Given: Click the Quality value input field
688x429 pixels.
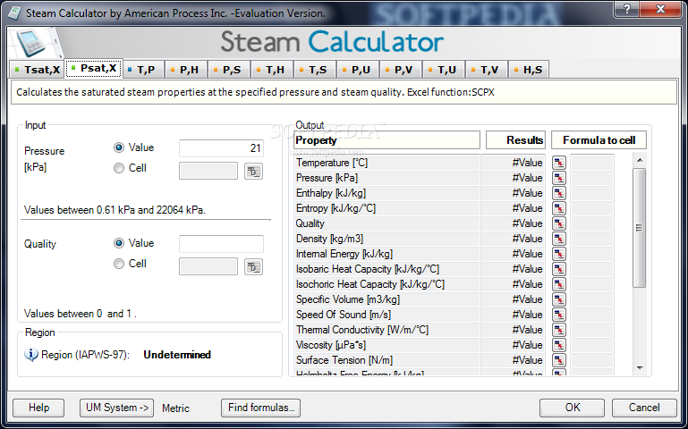Looking at the screenshot, I should point(221,244).
